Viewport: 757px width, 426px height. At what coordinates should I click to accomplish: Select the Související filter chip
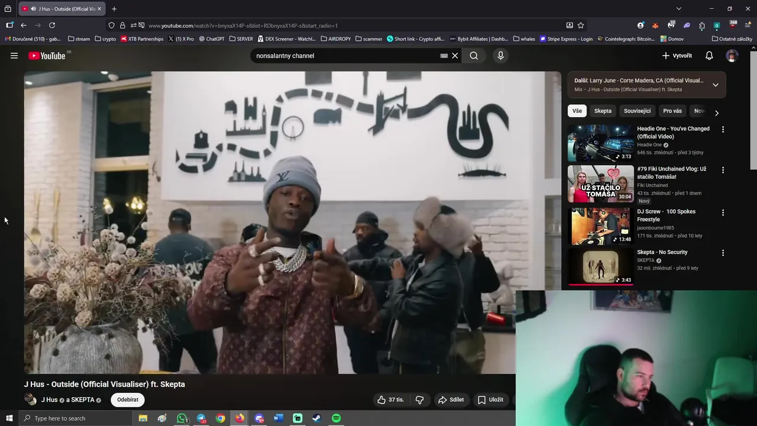637,111
